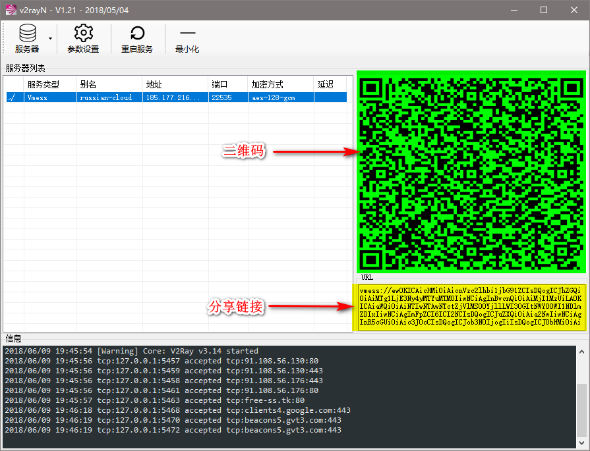Select the Vmess server type cell
The image size is (590, 451).
coord(50,97)
